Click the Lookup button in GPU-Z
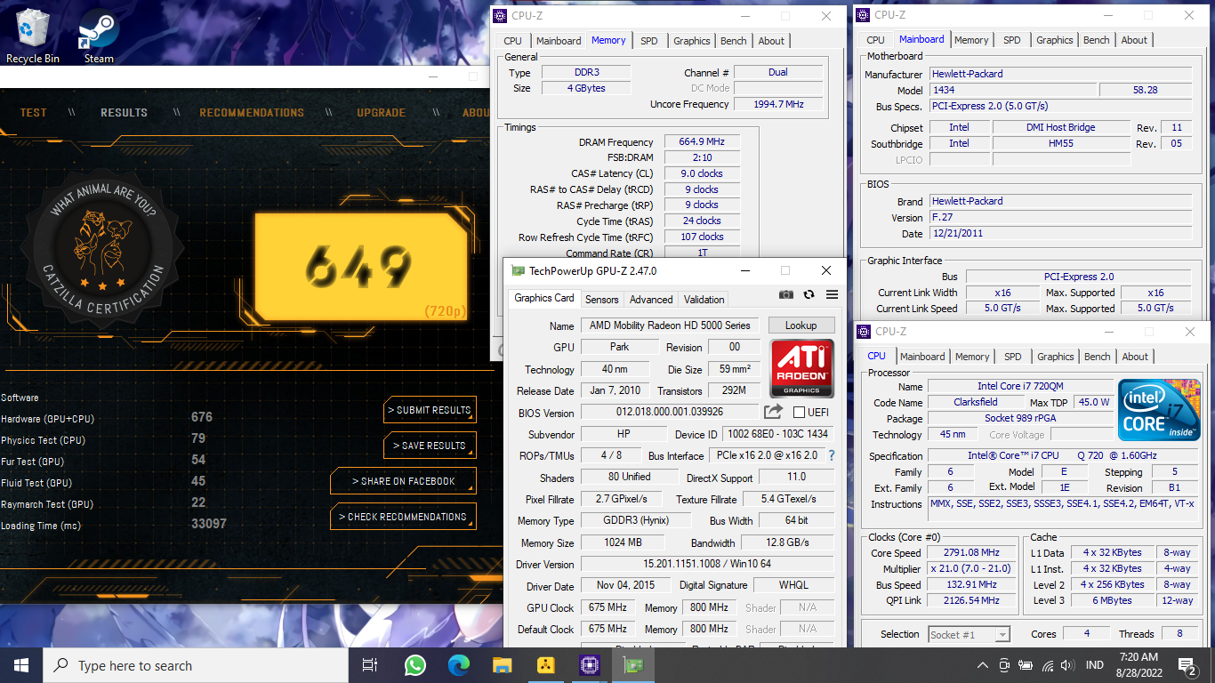The width and height of the screenshot is (1215, 683). click(801, 325)
